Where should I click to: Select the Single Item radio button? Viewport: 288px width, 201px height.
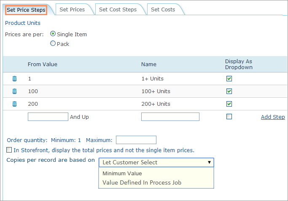53,34
